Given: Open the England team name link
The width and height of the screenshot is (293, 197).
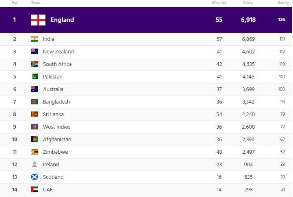Looking at the screenshot, I should tap(62, 20).
